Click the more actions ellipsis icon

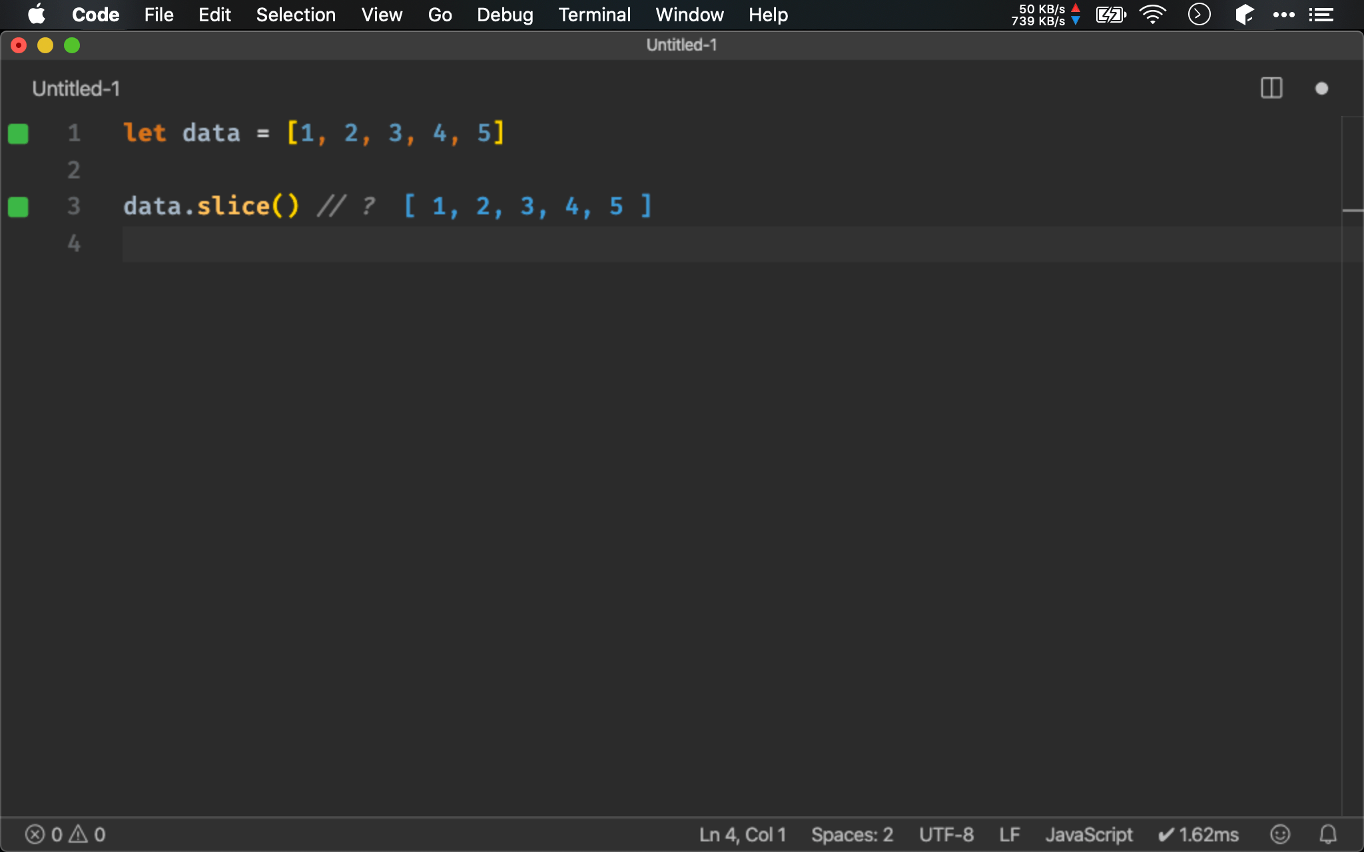pos(1283,15)
